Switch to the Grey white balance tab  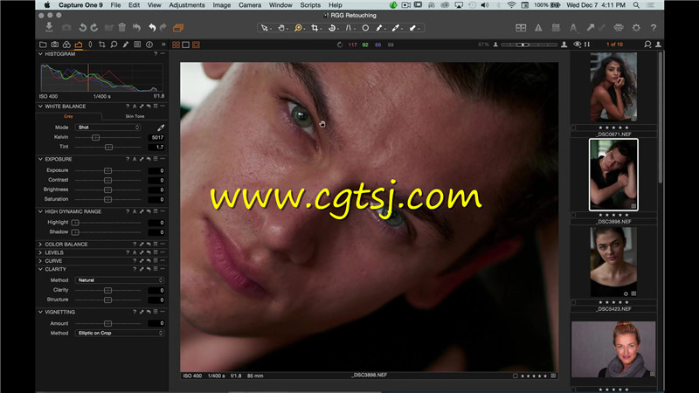coord(68,116)
